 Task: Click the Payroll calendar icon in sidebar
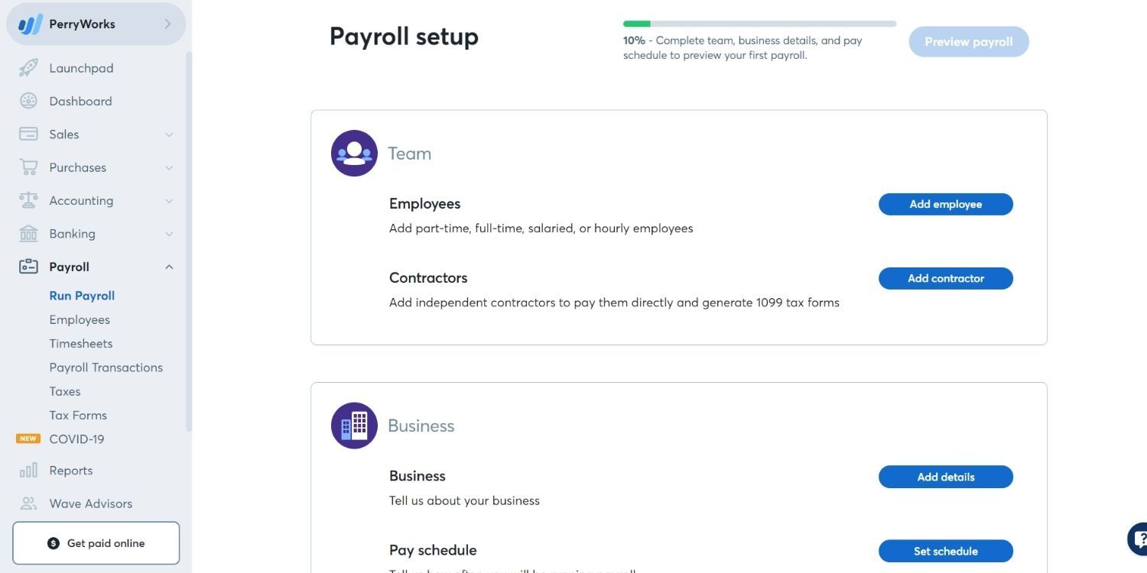(28, 265)
